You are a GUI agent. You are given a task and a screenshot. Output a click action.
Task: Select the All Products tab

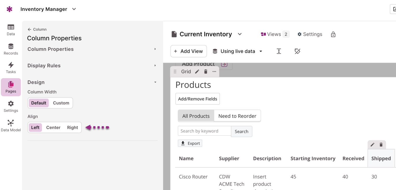point(196,116)
